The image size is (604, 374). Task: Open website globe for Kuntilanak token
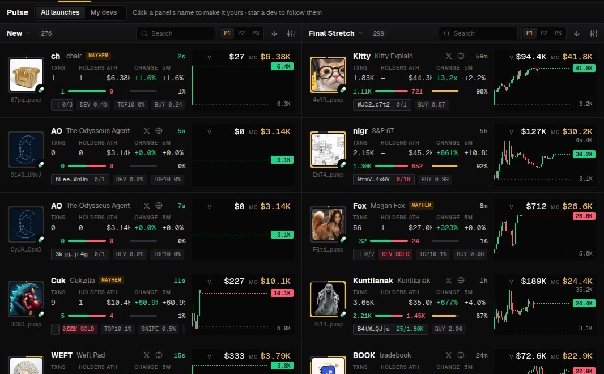(x=461, y=280)
